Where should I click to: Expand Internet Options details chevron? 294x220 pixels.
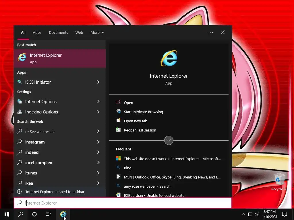tap(98, 101)
